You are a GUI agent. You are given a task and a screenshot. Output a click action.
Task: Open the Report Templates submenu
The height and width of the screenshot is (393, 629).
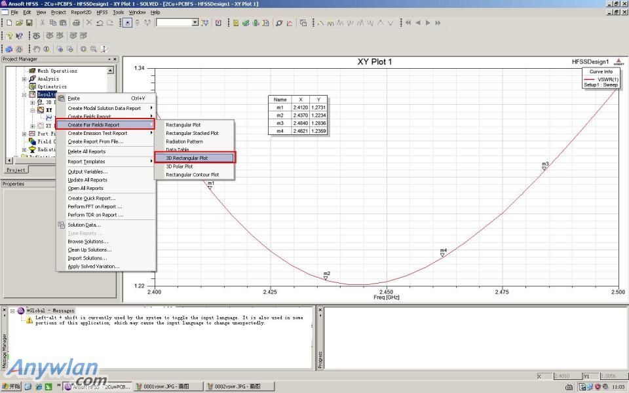[x=105, y=162]
